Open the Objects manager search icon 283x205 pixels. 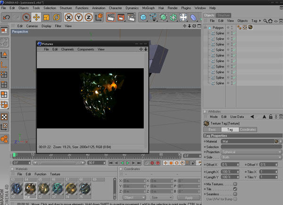point(265,21)
